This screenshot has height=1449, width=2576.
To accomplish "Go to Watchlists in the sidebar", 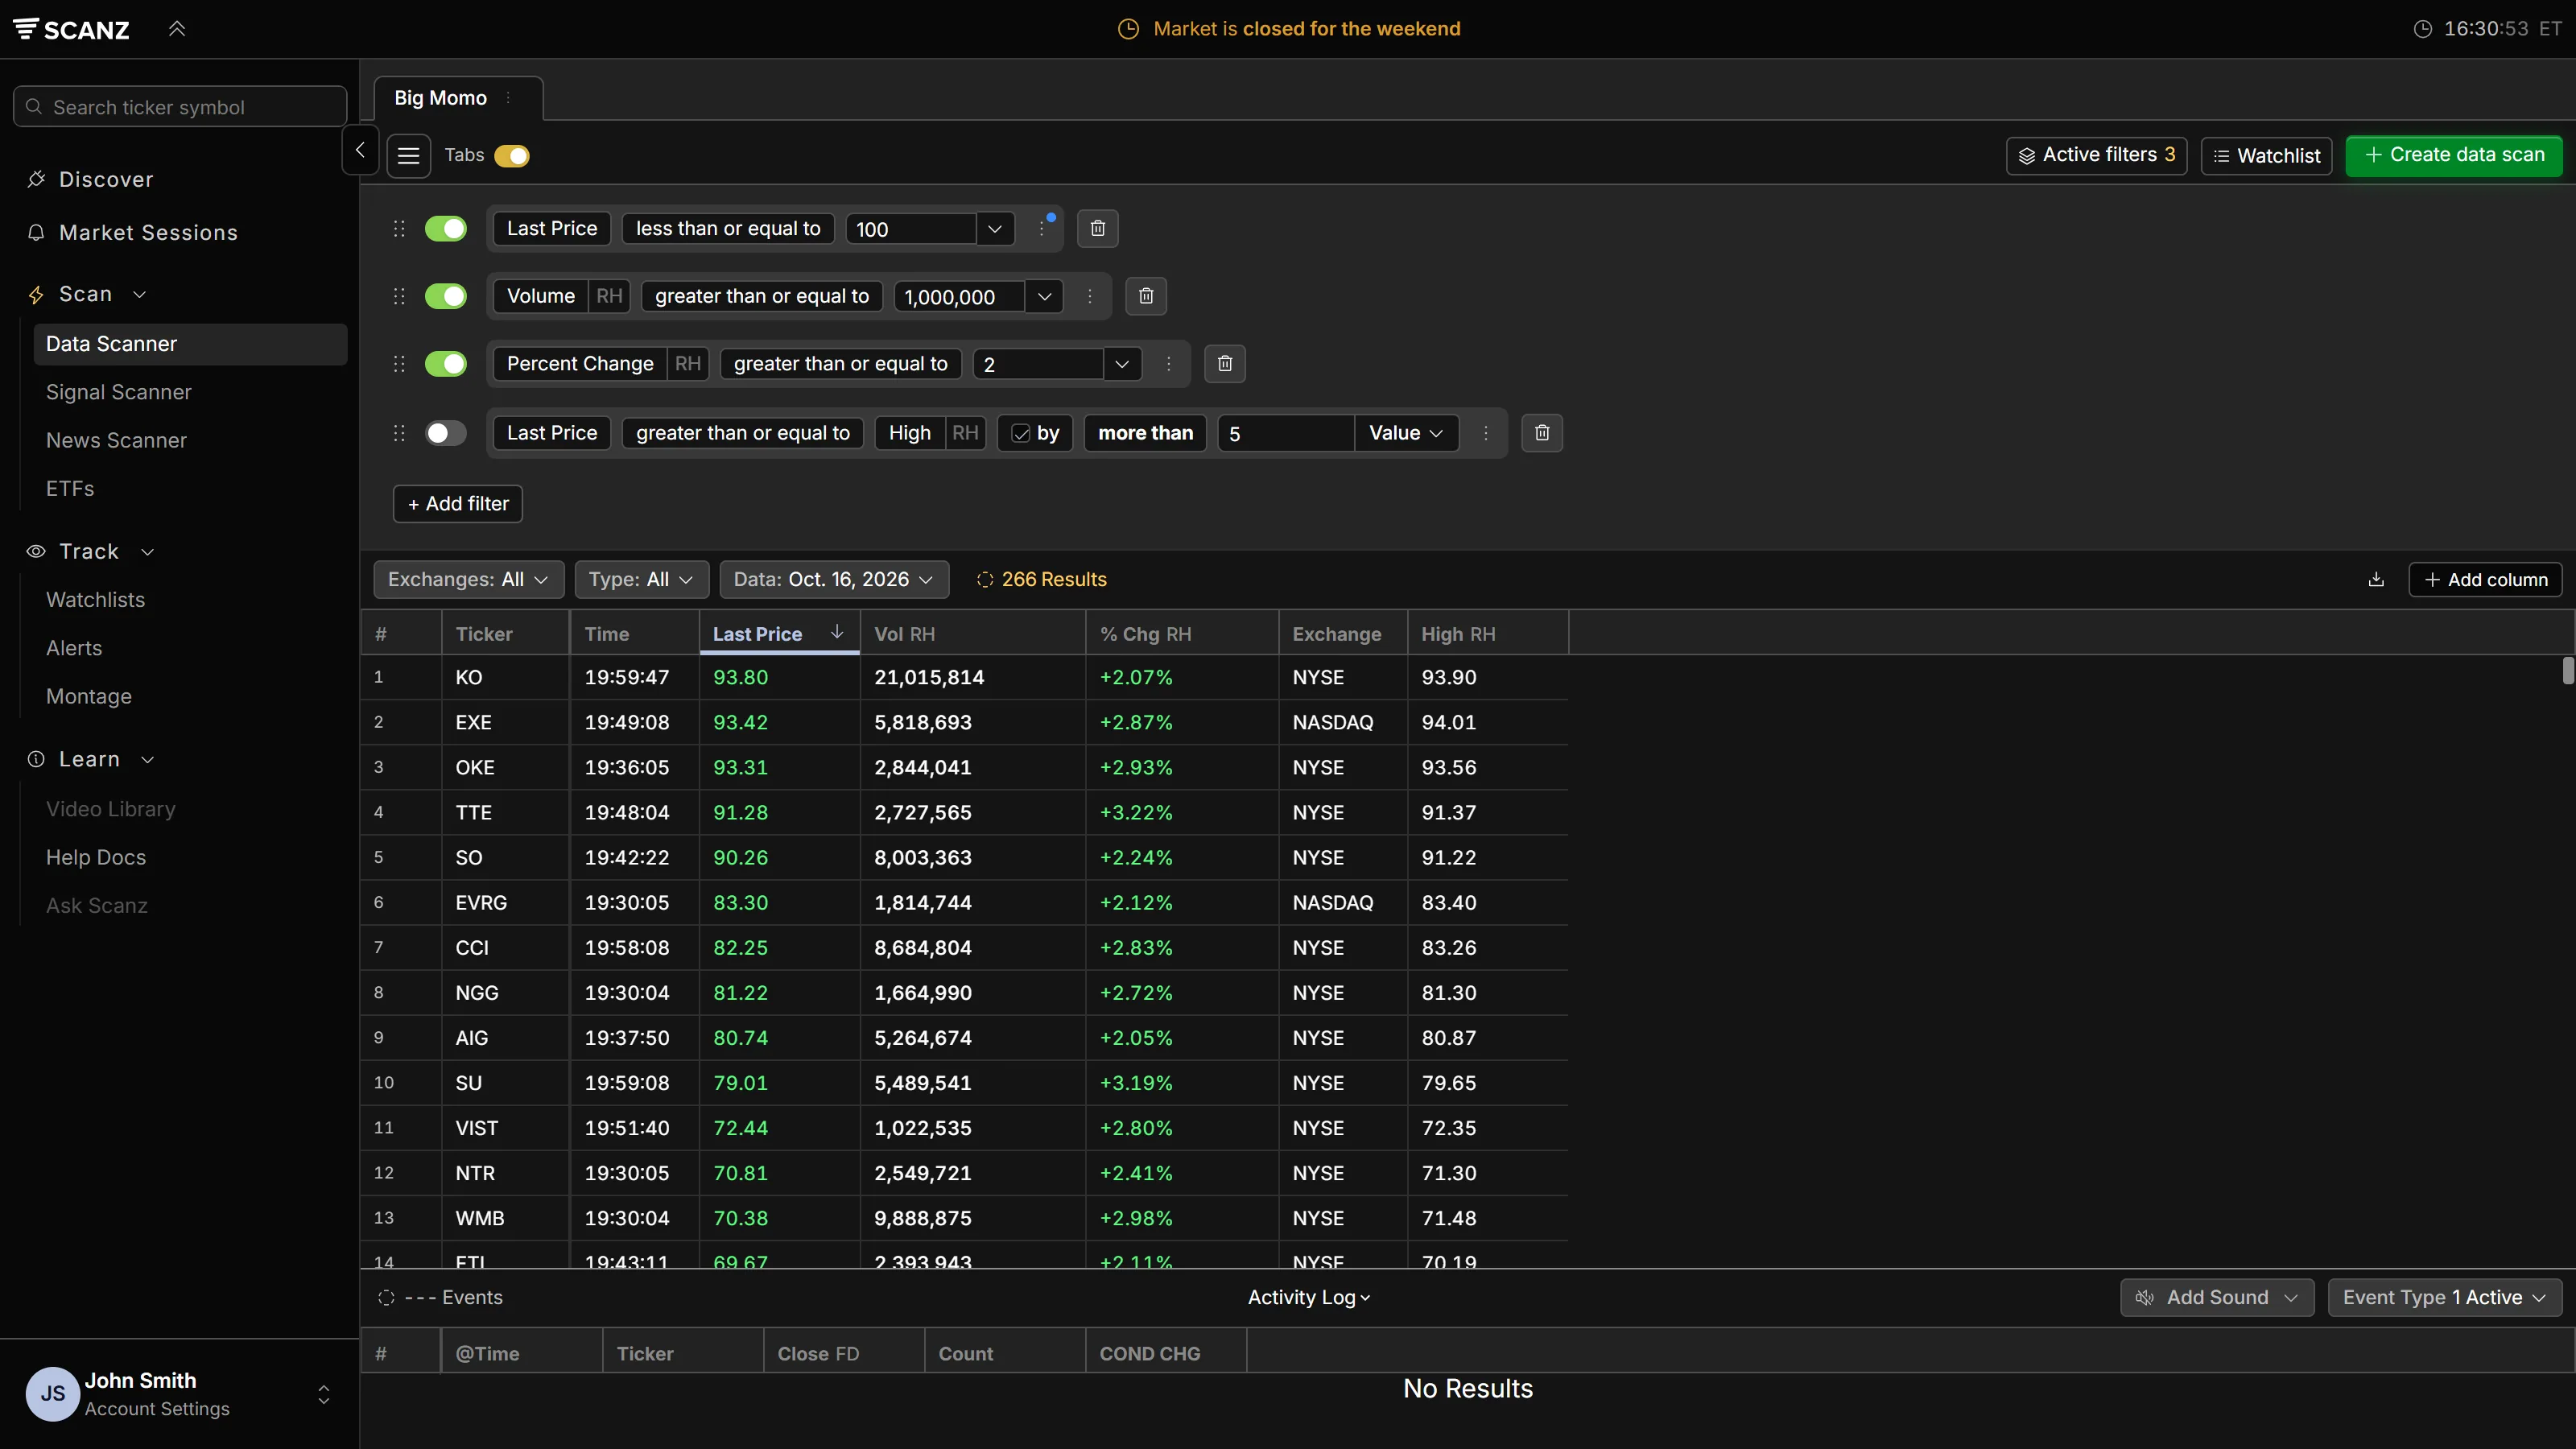I will 95,600.
